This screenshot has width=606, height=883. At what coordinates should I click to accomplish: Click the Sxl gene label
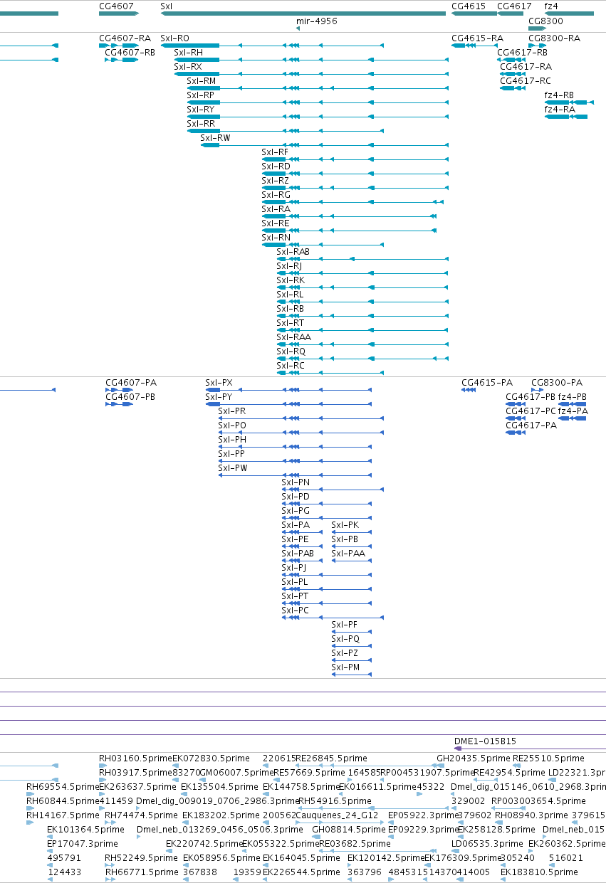(167, 6)
